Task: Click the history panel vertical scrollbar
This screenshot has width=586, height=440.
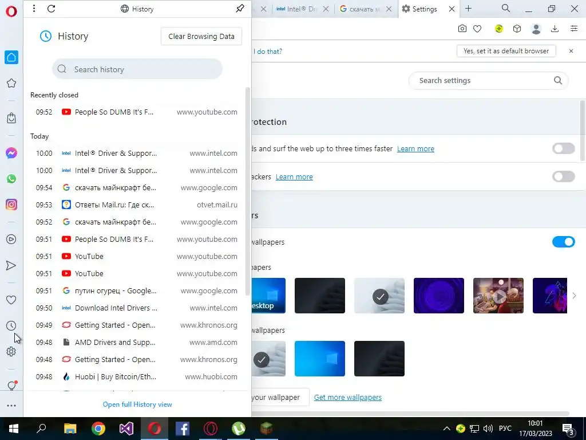Action: (x=247, y=191)
